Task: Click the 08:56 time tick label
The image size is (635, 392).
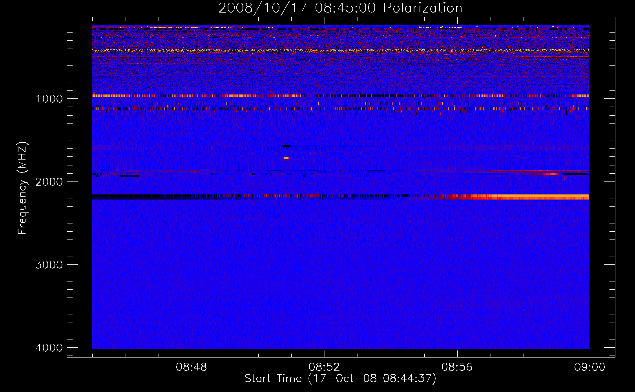Action: click(457, 367)
